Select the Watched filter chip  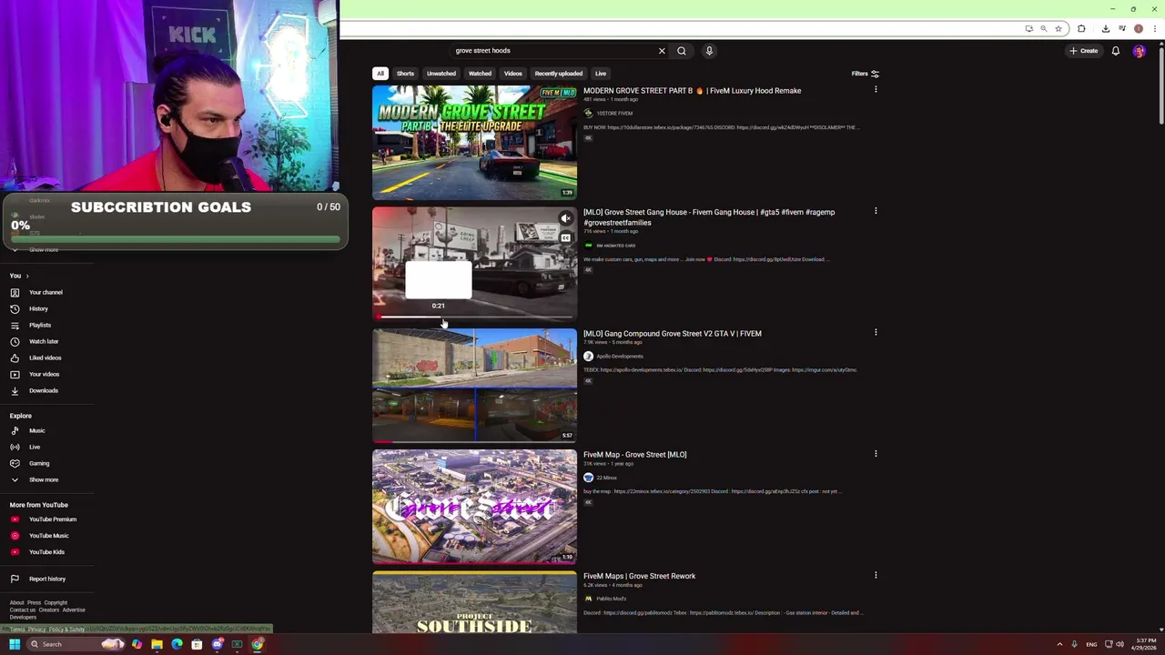(480, 74)
